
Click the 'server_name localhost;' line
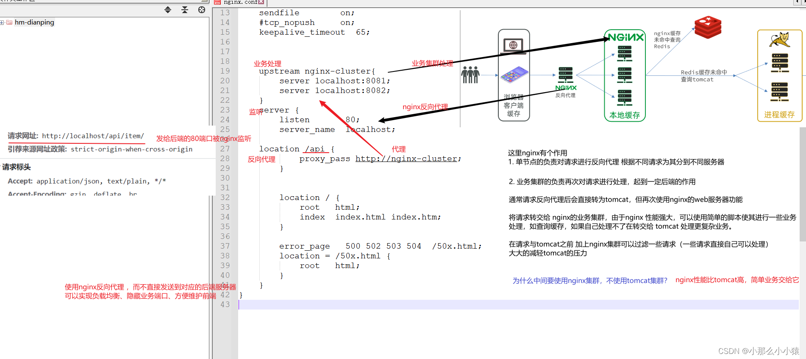[337, 129]
